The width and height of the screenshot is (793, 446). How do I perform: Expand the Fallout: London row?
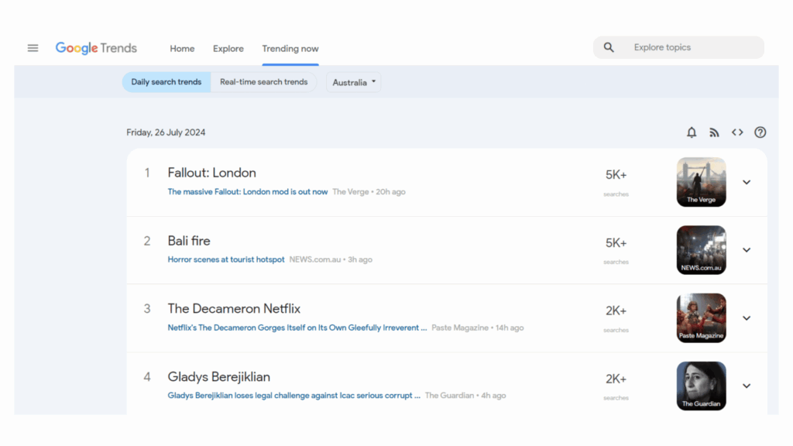(747, 182)
